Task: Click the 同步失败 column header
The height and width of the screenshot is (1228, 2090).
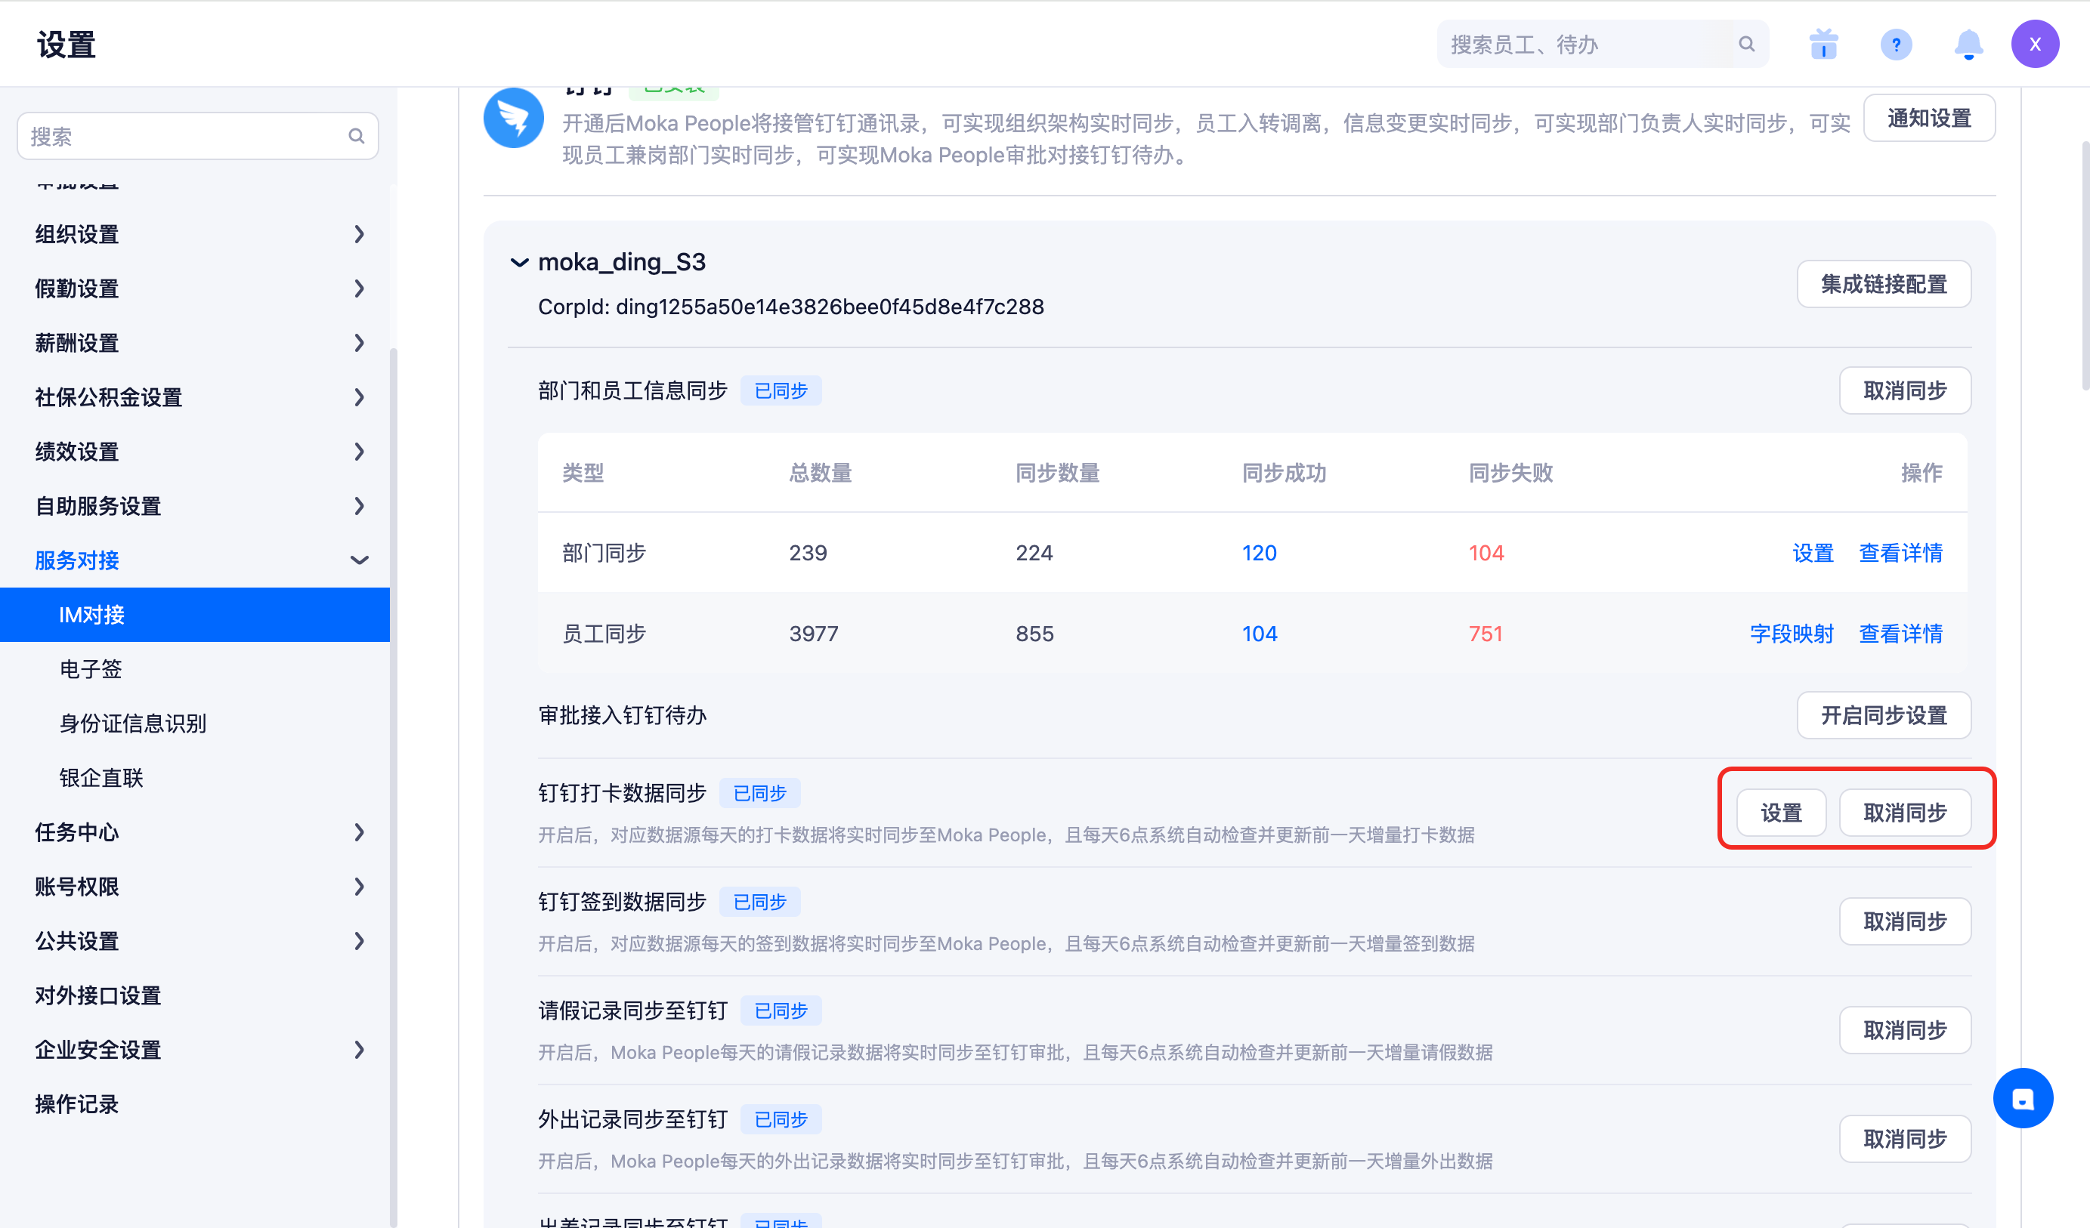Action: (1510, 473)
